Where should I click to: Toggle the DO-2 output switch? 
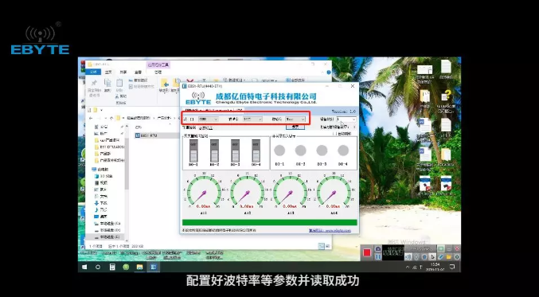(x=214, y=151)
